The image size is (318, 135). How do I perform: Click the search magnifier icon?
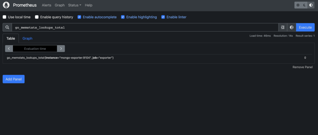(7, 28)
